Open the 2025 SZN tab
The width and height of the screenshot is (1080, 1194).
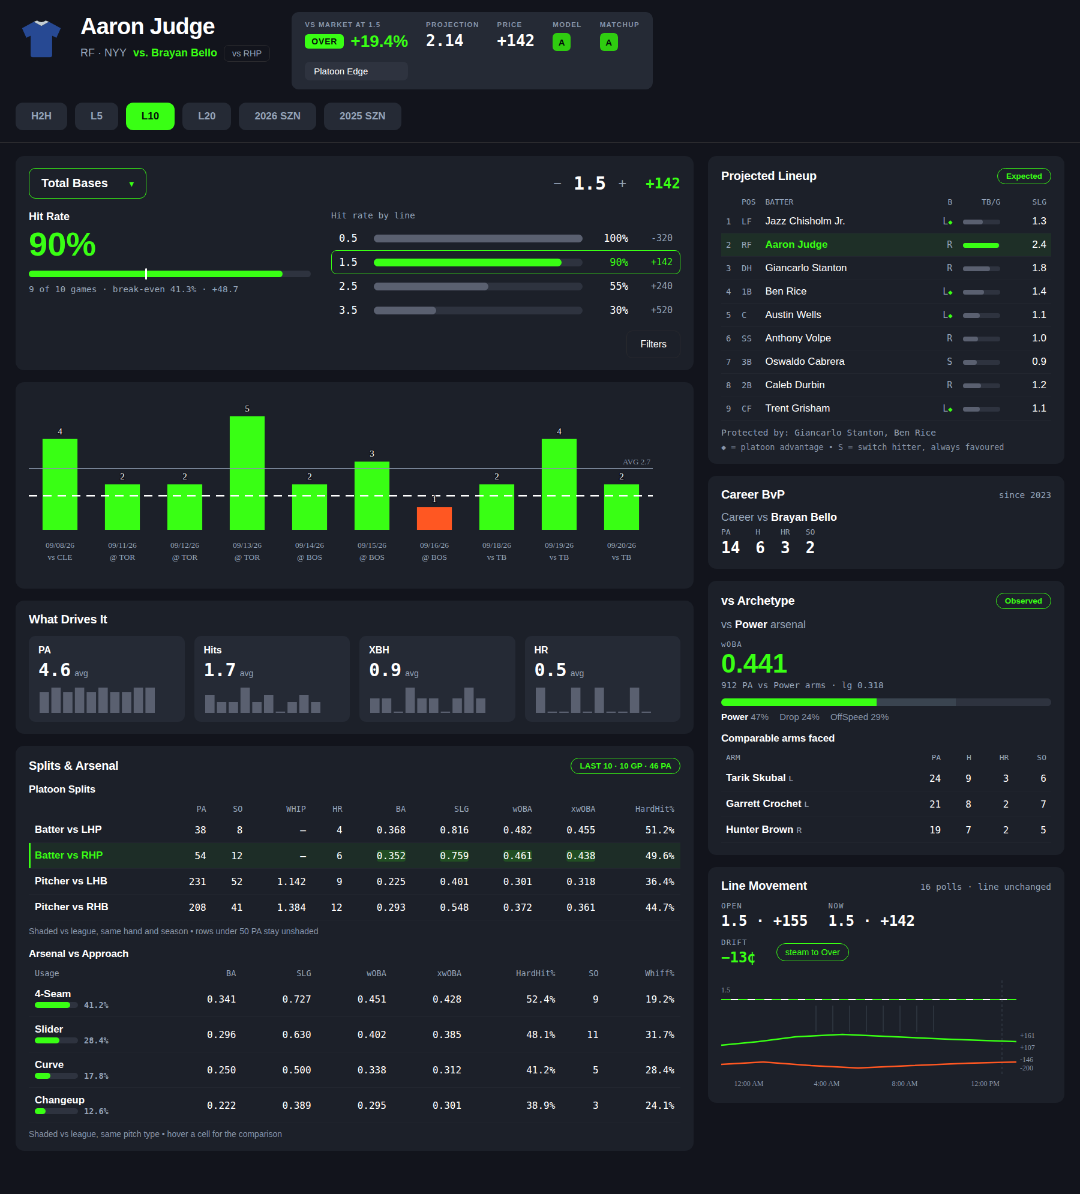pyautogui.click(x=362, y=116)
